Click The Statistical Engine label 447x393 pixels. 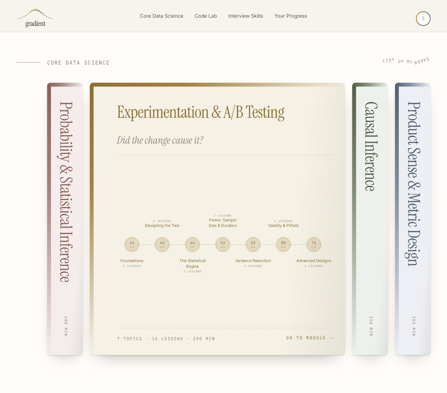192,263
